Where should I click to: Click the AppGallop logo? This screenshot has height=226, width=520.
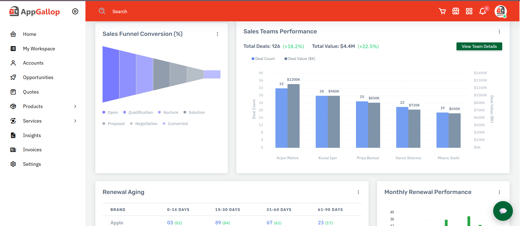click(35, 11)
